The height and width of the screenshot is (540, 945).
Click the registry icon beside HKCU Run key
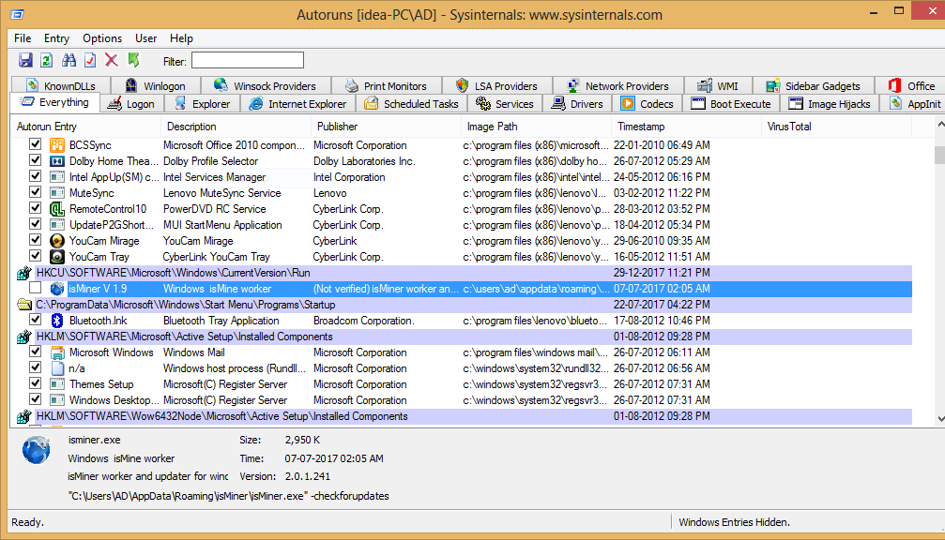point(23,274)
